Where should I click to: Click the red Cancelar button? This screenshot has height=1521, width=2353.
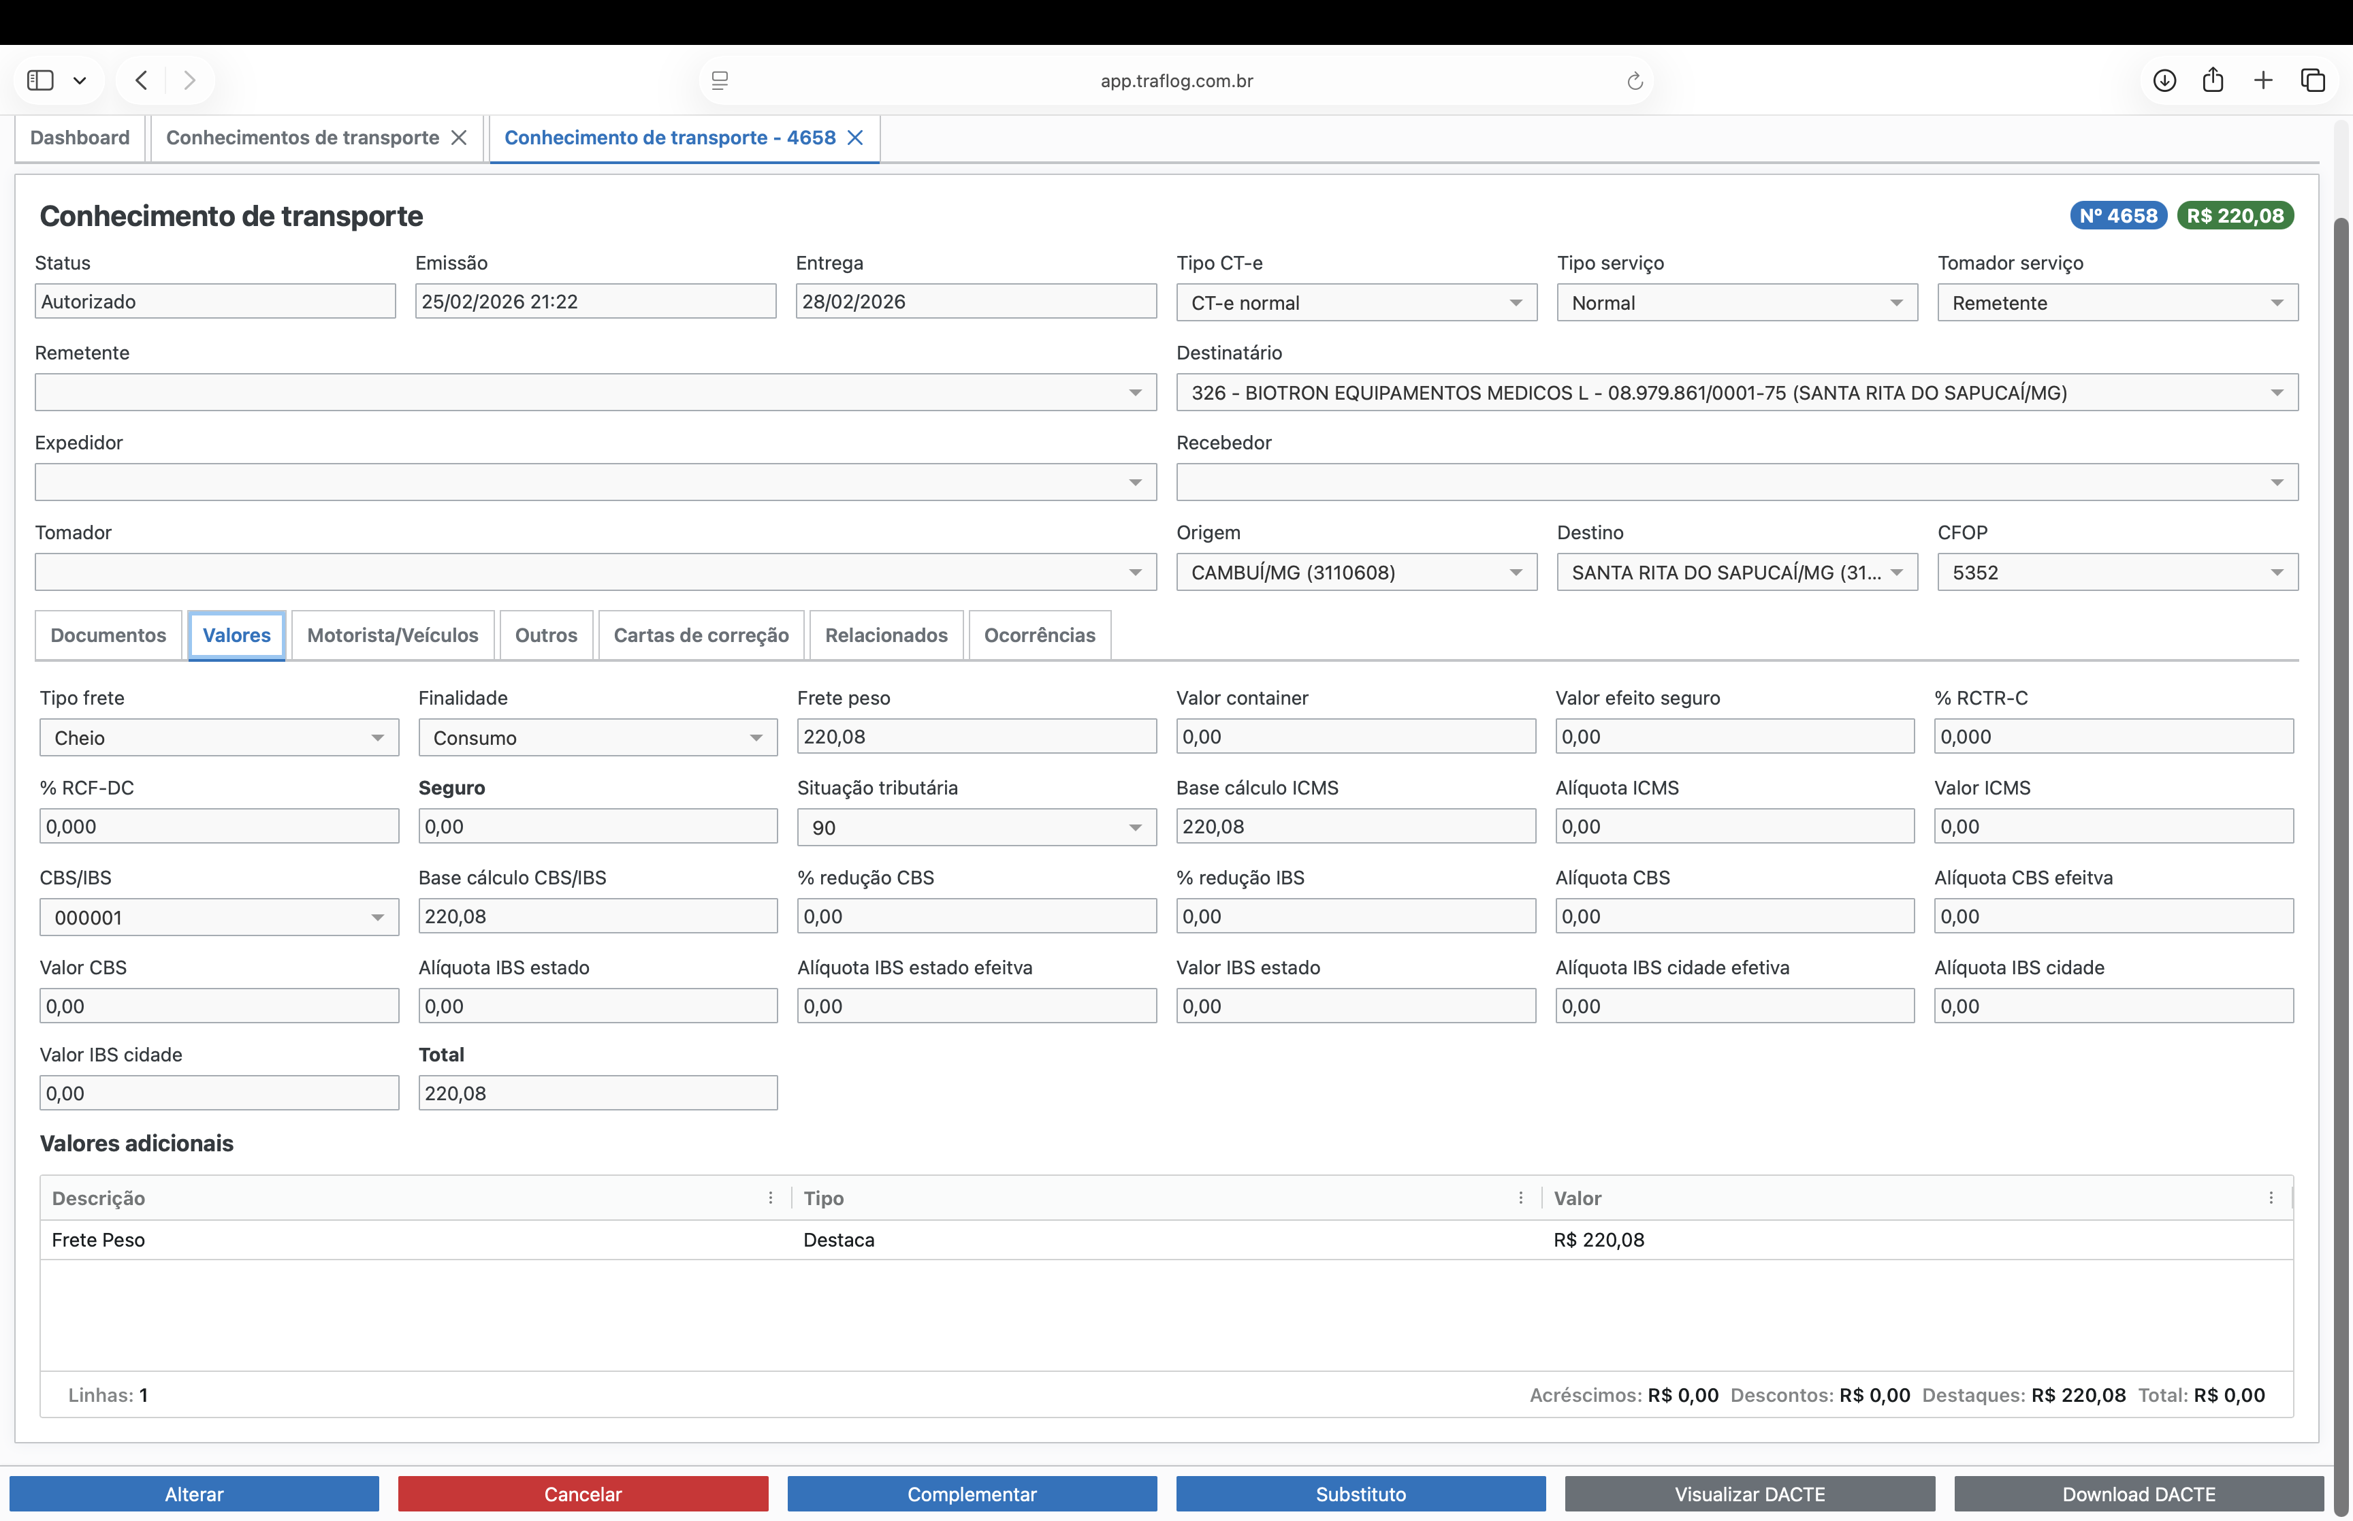[583, 1493]
